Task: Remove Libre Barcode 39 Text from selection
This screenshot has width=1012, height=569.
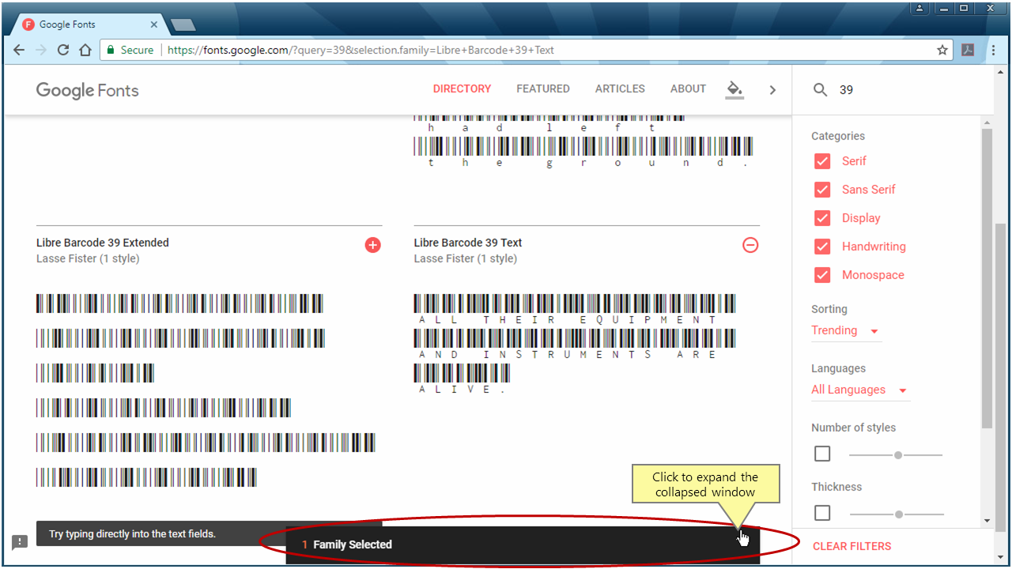Action: (750, 245)
